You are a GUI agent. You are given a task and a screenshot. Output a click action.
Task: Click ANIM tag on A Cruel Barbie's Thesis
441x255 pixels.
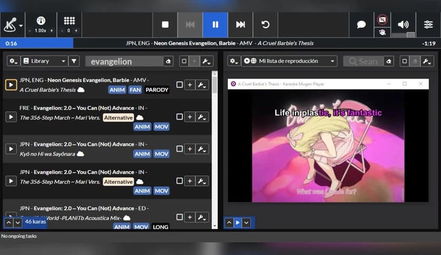(x=117, y=90)
